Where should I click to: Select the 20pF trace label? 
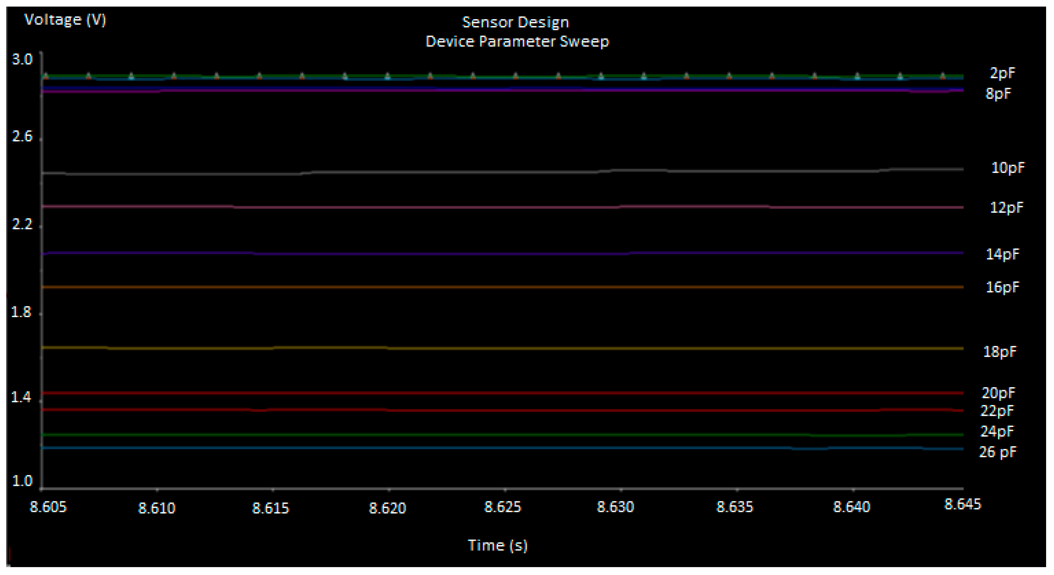[999, 393]
